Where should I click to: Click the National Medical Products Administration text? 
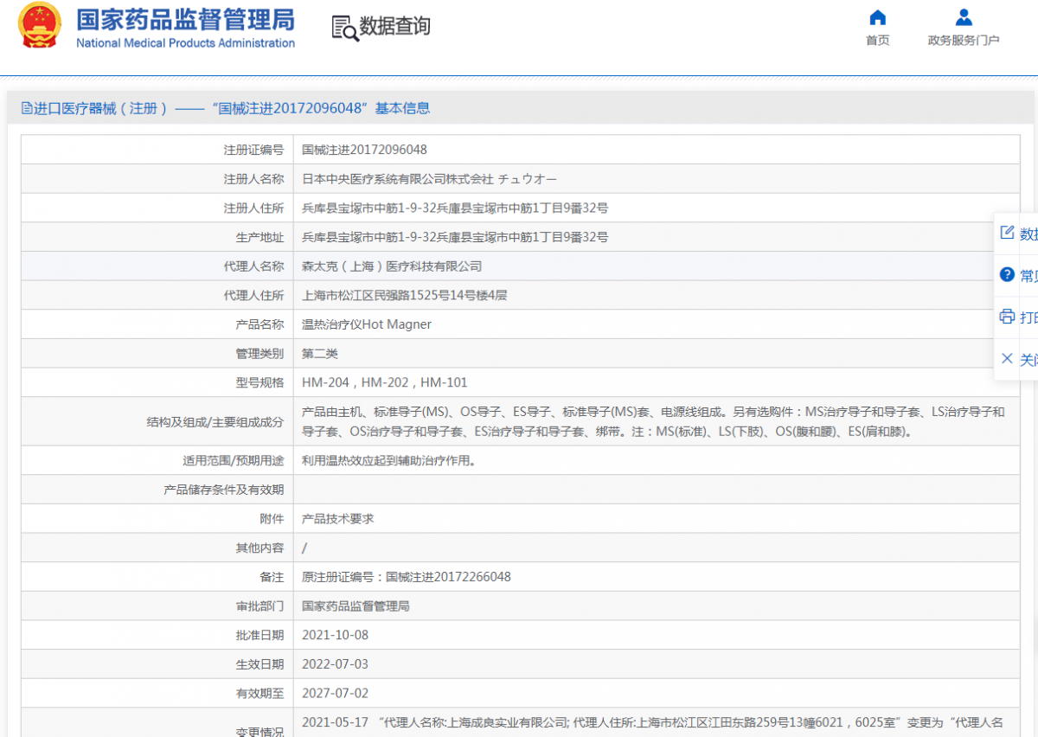(185, 43)
